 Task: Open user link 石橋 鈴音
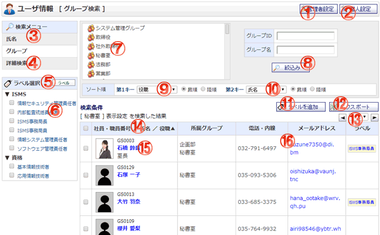tap(129, 148)
